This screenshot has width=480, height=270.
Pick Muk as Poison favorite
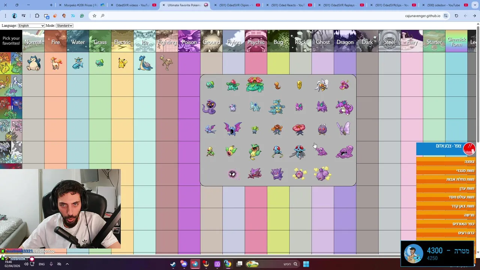(344, 152)
